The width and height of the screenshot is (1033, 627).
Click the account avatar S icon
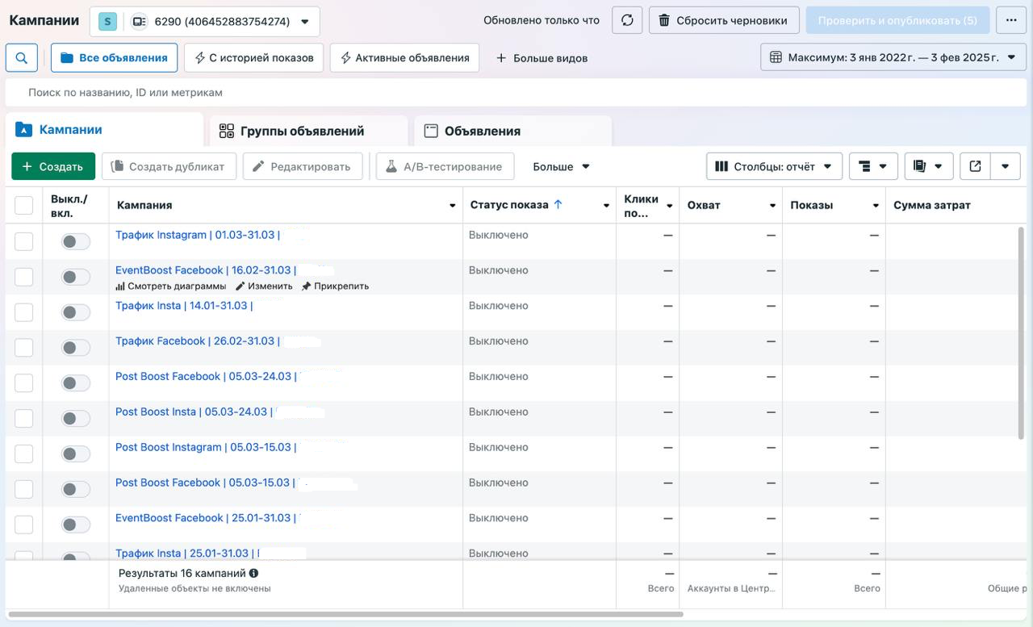click(x=107, y=22)
